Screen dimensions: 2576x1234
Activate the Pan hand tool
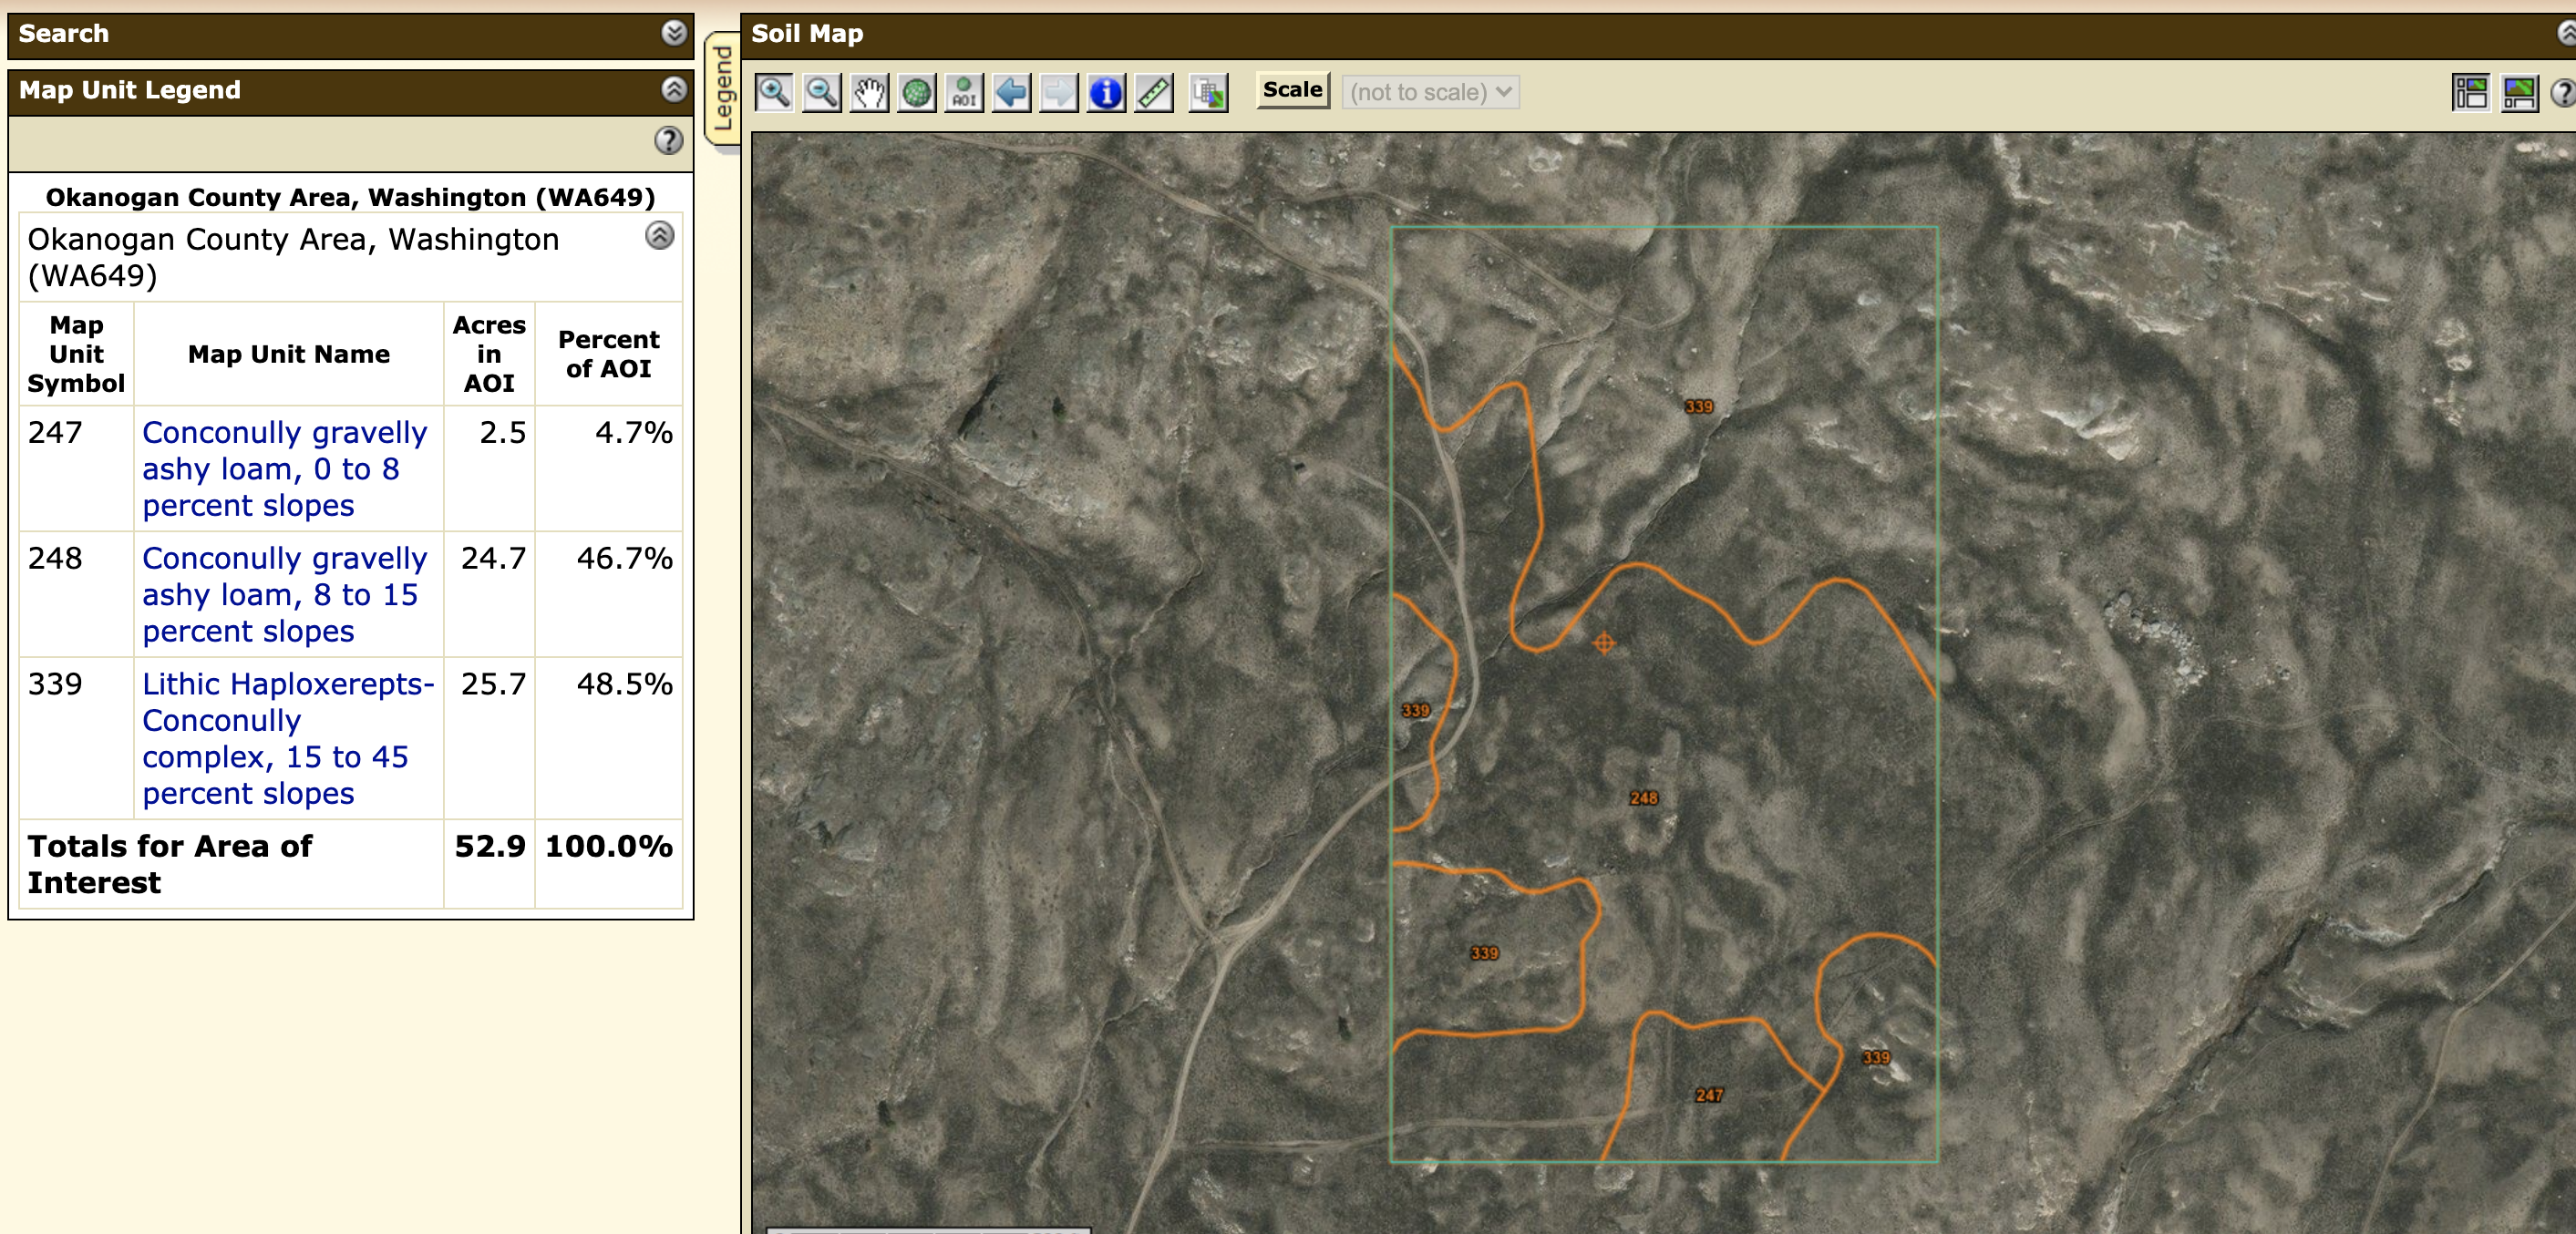point(869,93)
